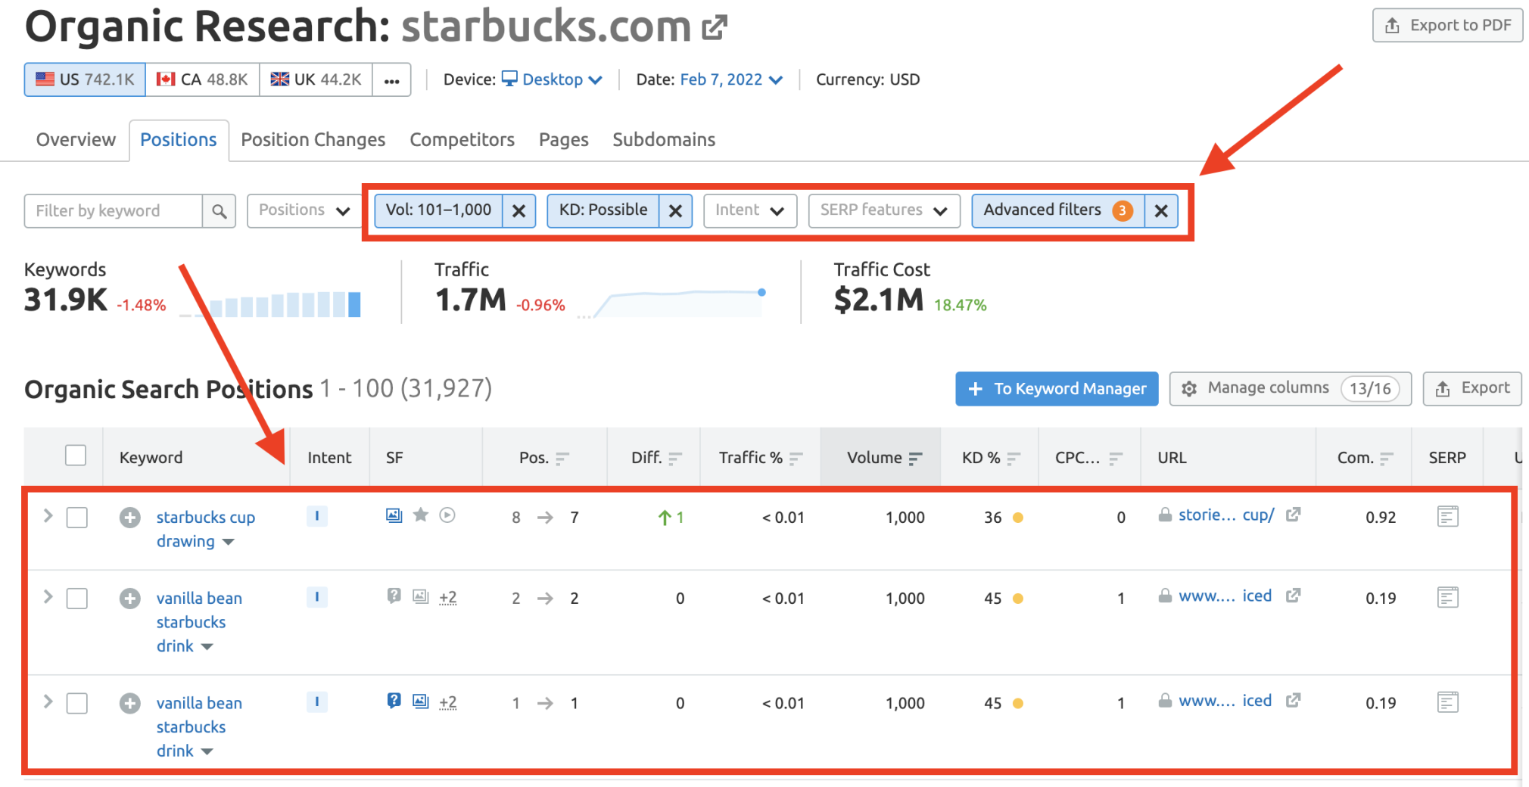
Task: Open the Device Desktop dropdown
Action: 553,79
